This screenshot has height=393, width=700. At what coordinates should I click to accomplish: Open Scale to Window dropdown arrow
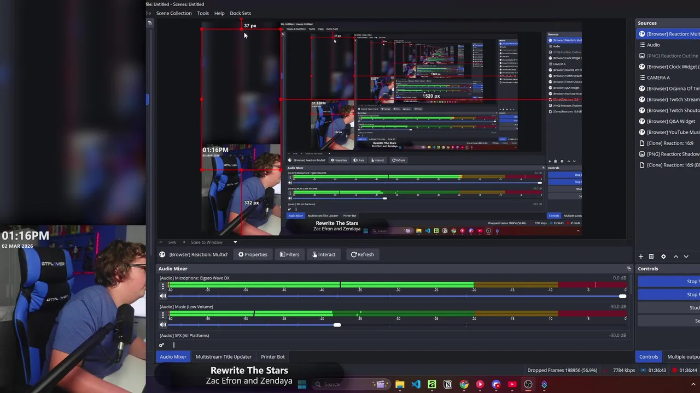[x=235, y=242]
